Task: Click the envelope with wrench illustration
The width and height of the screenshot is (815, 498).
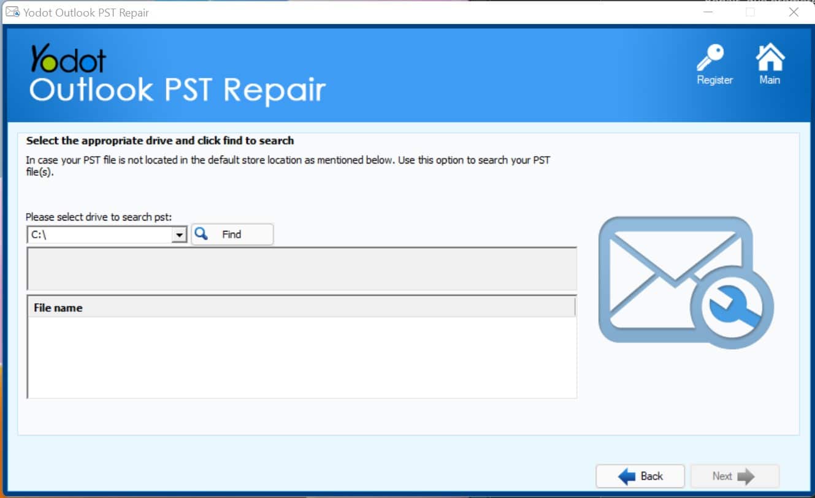Action: [x=685, y=282]
